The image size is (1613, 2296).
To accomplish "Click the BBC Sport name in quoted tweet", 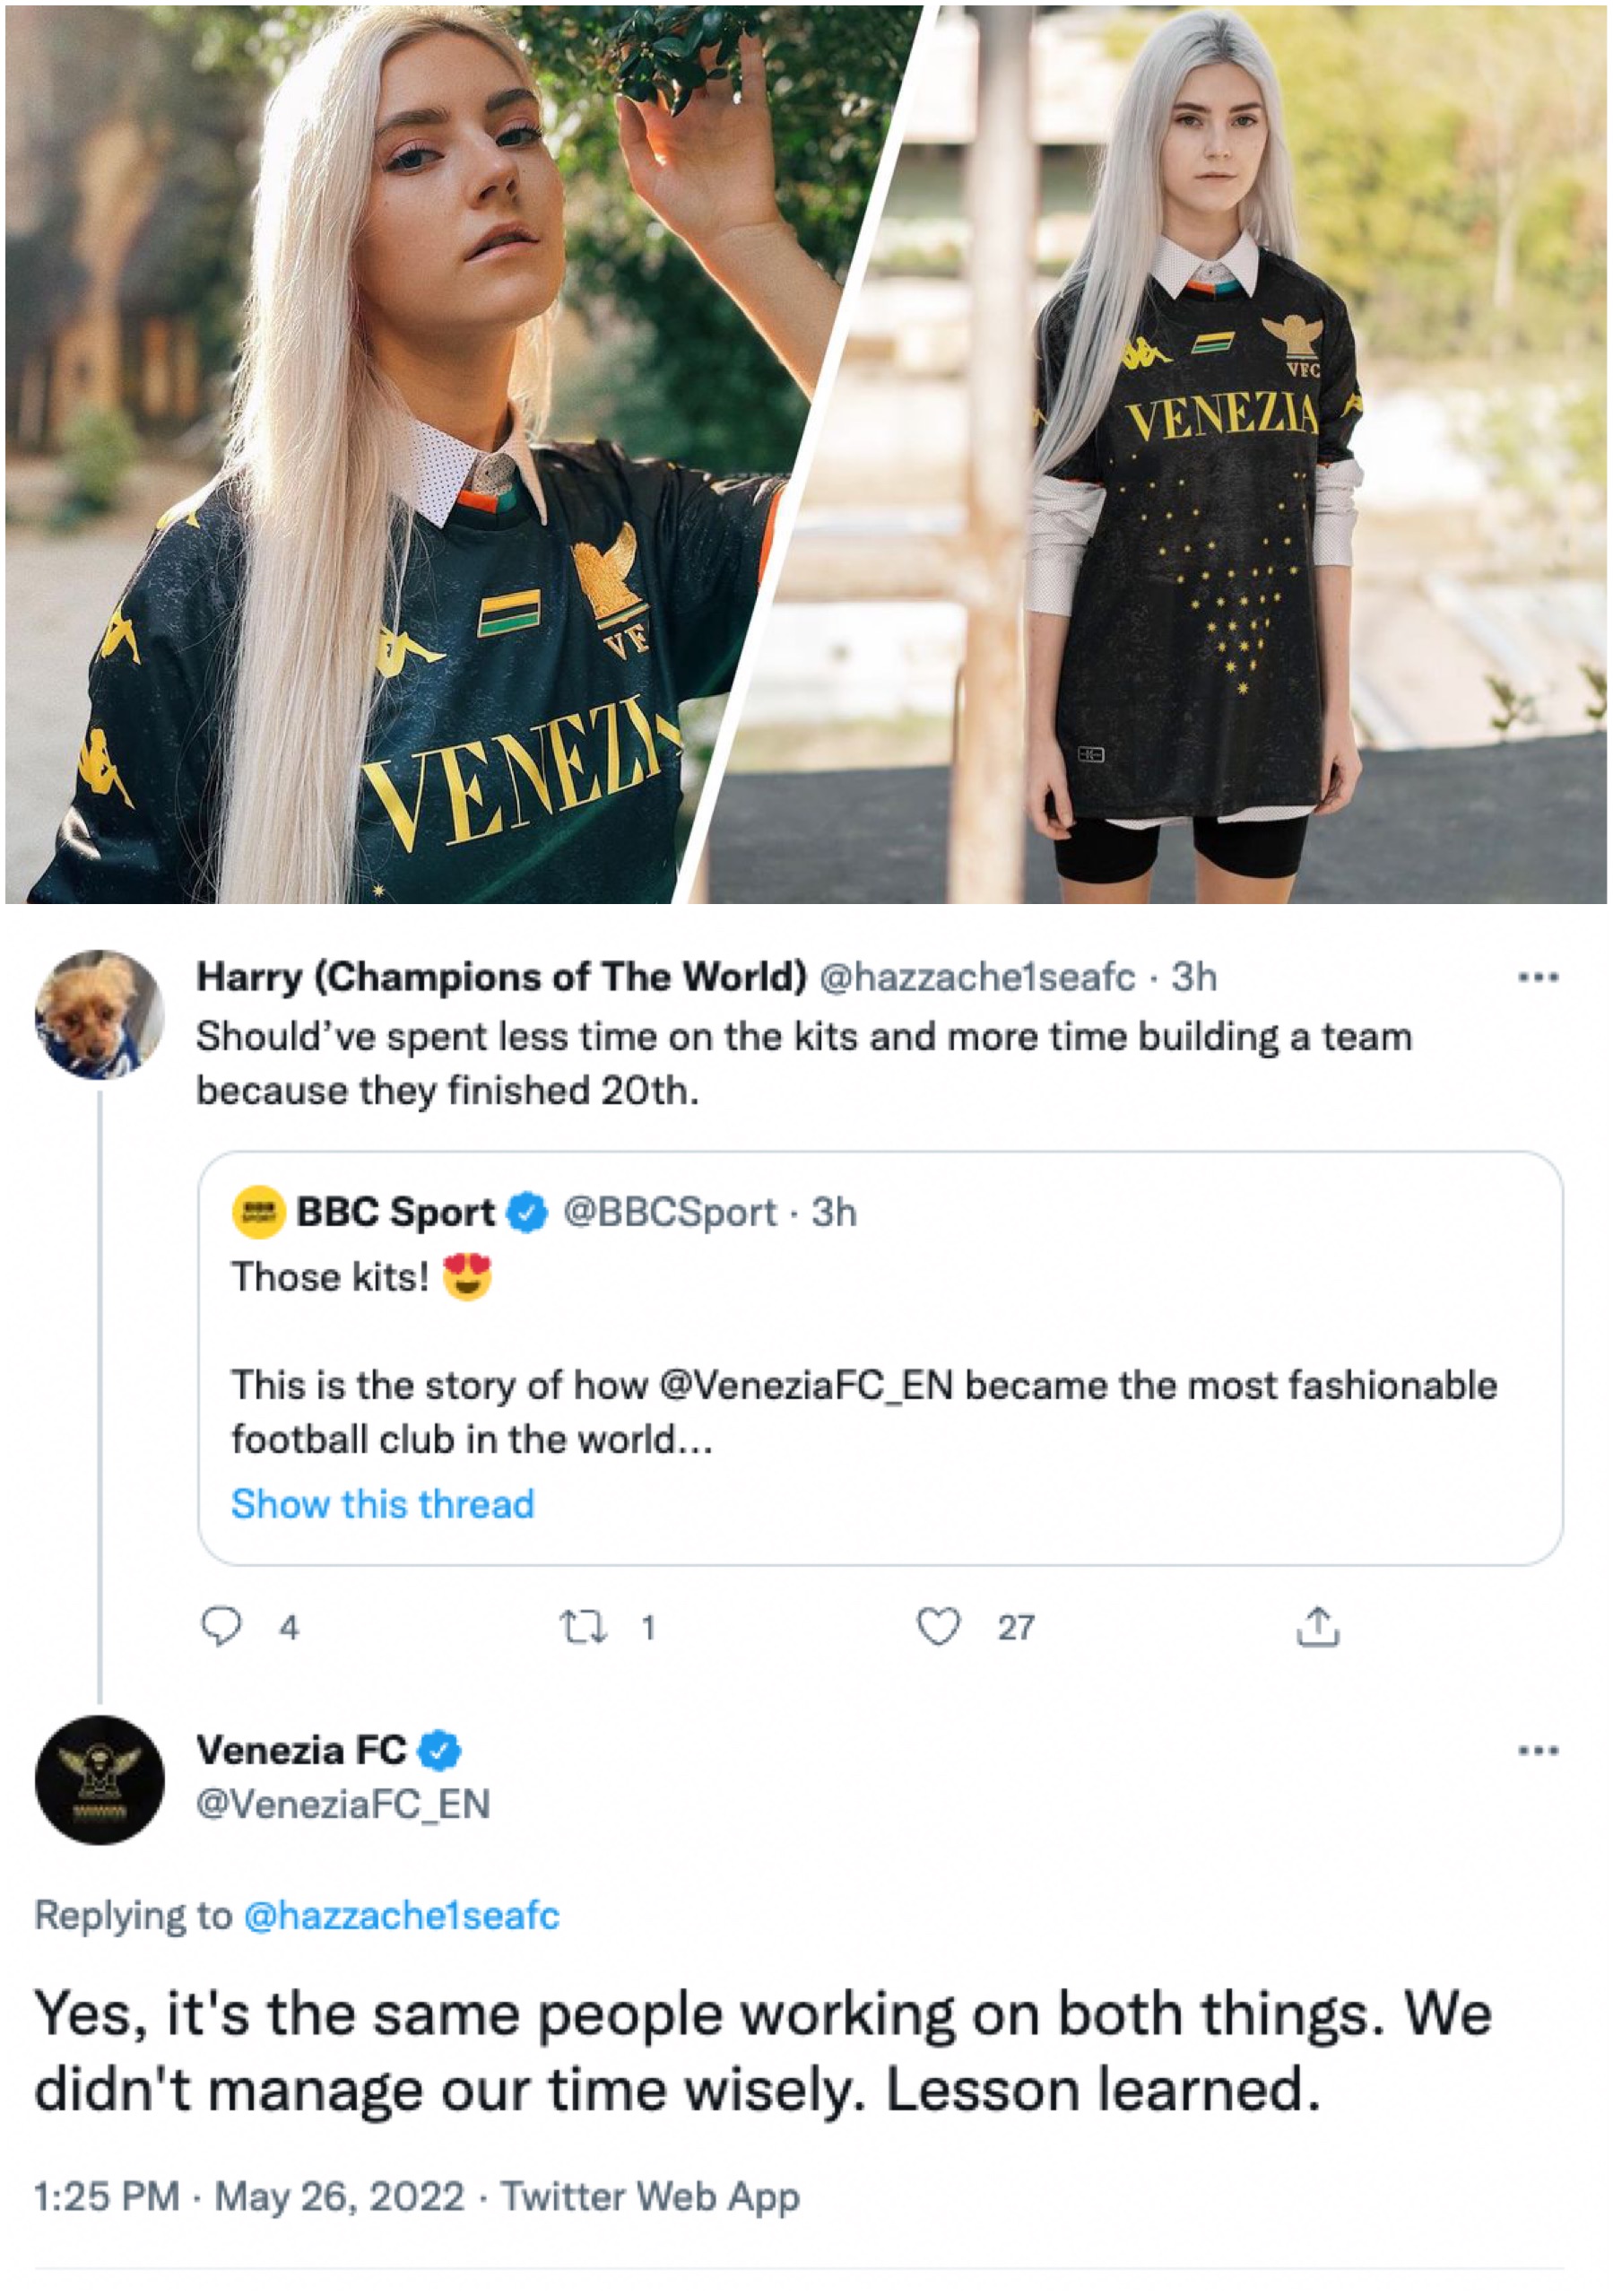I will [395, 1212].
